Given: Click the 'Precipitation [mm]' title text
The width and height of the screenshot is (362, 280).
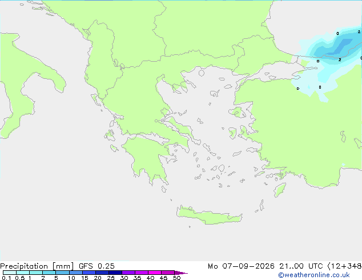Looking at the screenshot, I should (x=37, y=266).
